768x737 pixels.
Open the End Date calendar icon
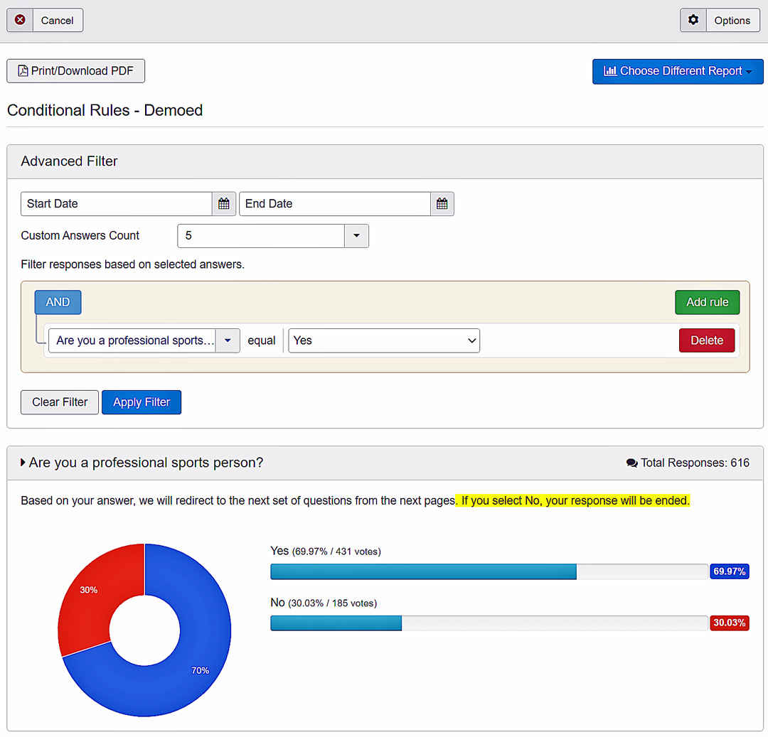pyautogui.click(x=442, y=203)
